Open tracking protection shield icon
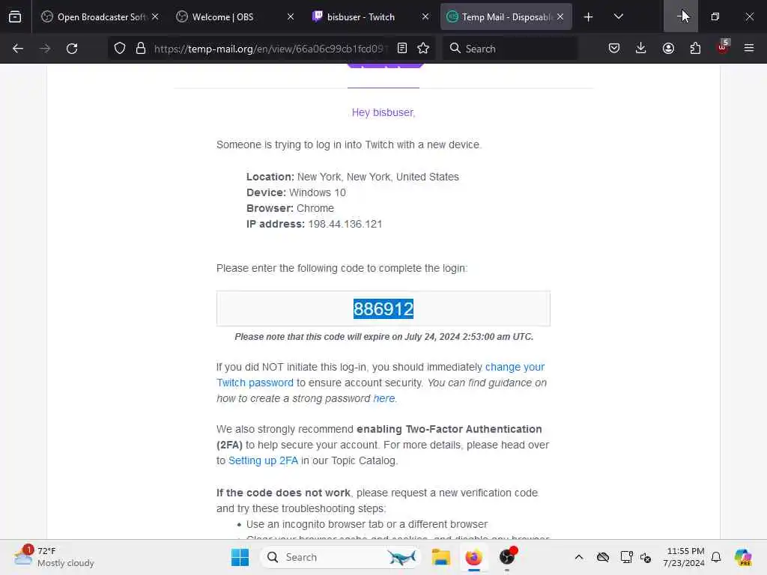767x575 pixels. [120, 49]
